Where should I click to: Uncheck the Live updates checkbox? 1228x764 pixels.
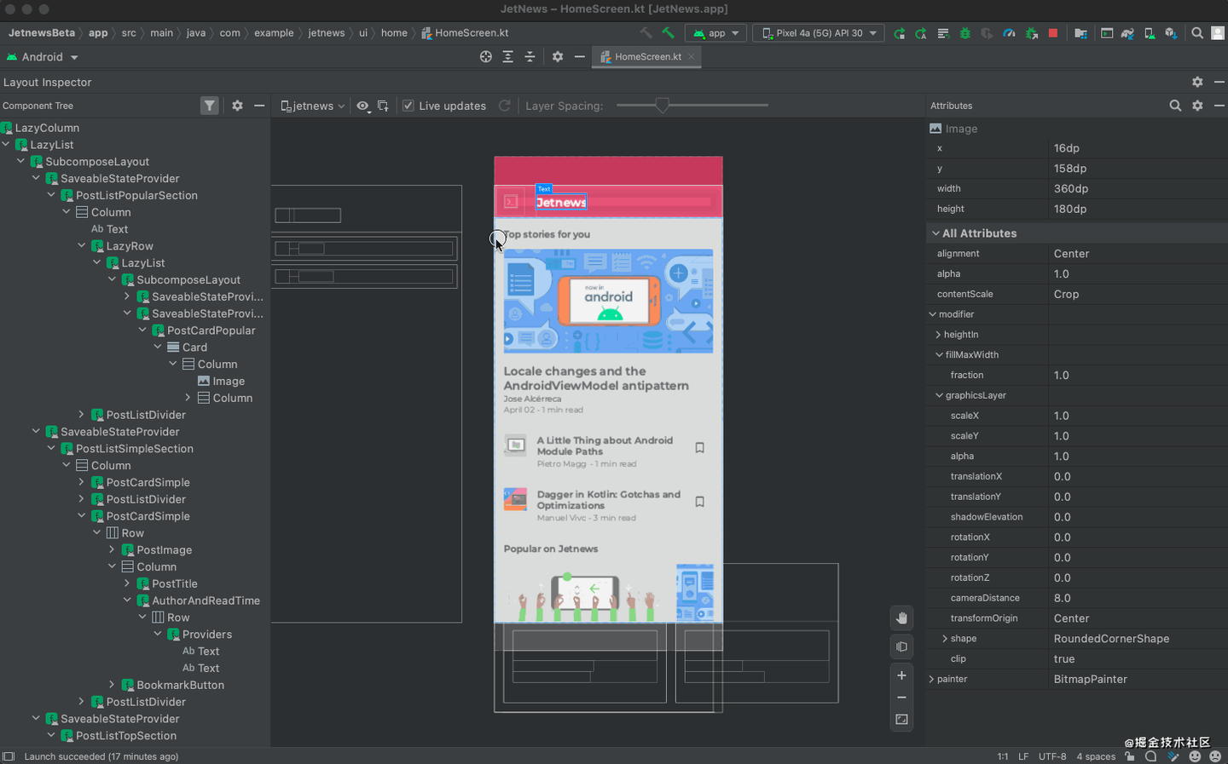tap(408, 106)
